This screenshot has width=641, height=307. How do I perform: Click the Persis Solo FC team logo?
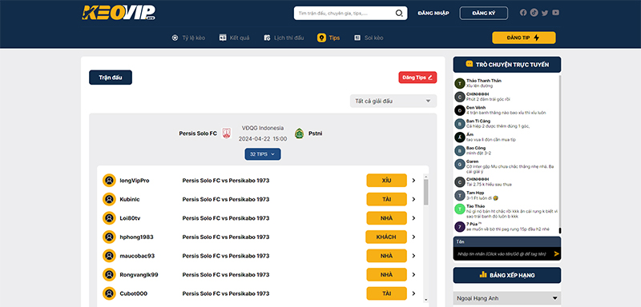click(227, 134)
